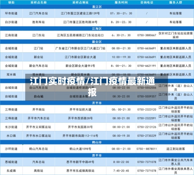Click phone number 0750—8878011

tap(147, 149)
